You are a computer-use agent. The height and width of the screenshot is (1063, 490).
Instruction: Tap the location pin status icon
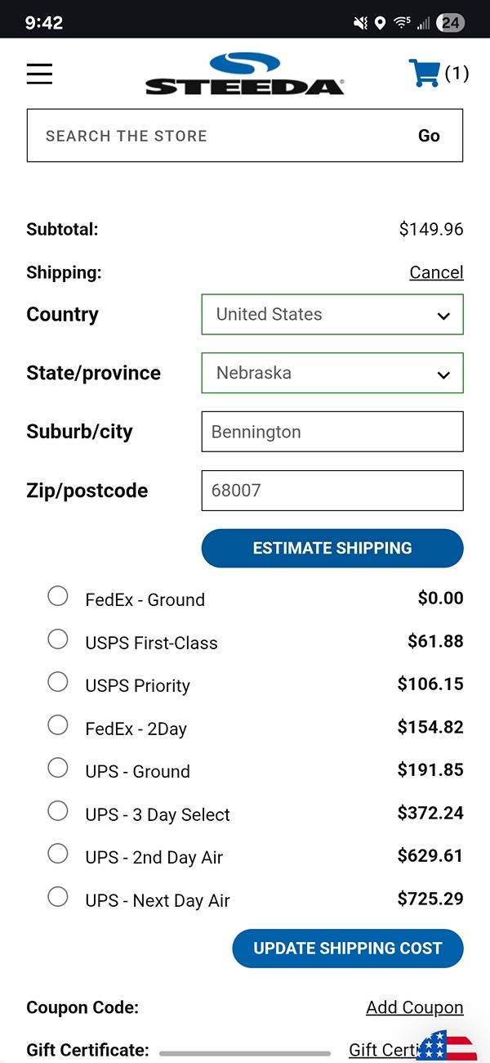point(380,23)
